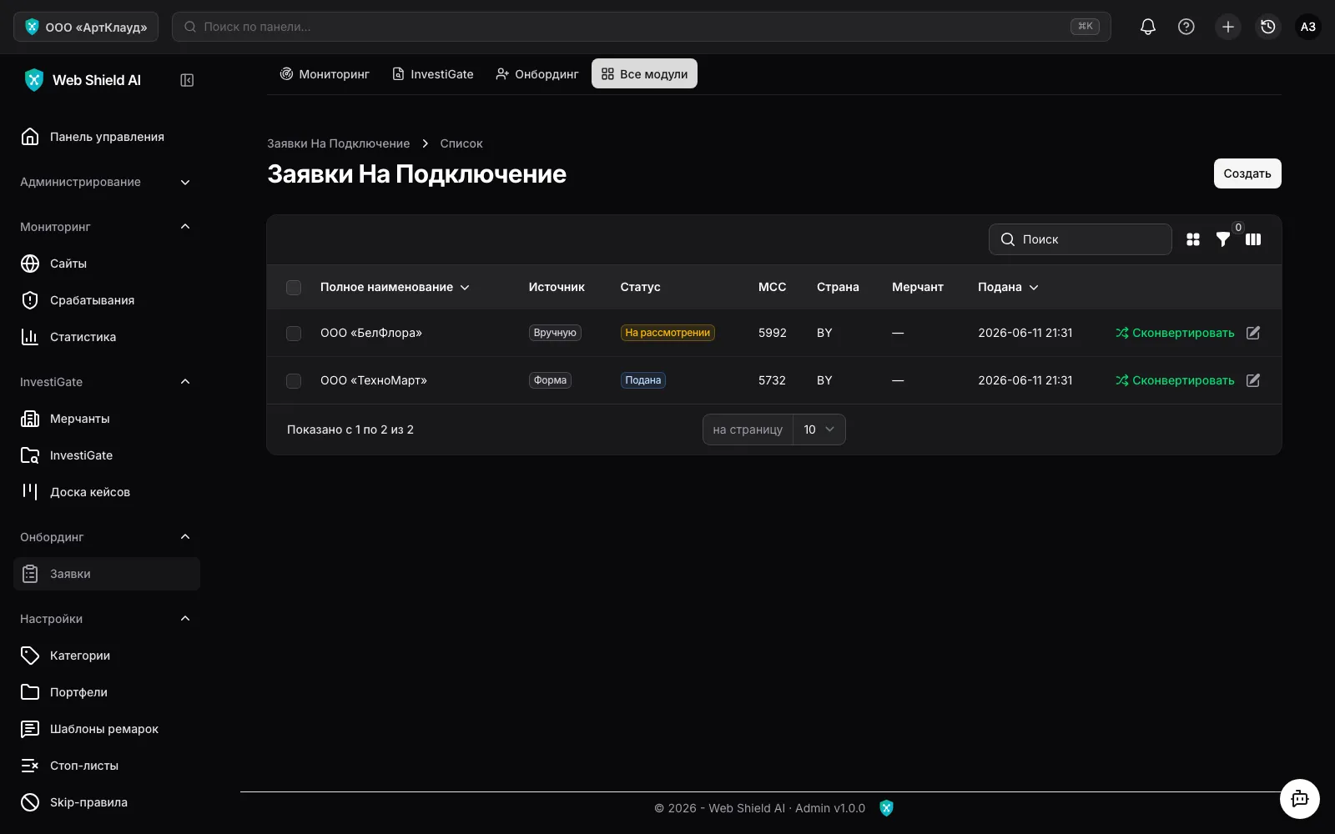1335x834 pixels.
Task: Open Заявки in the sidebar
Action: click(107, 574)
